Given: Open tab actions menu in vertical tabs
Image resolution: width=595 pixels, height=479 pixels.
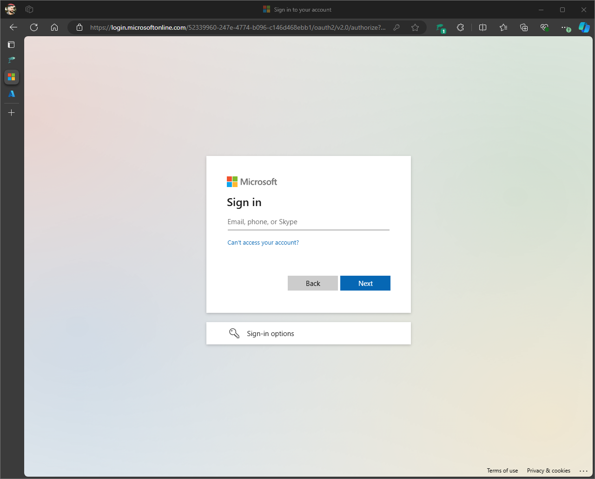Looking at the screenshot, I should click(x=12, y=45).
